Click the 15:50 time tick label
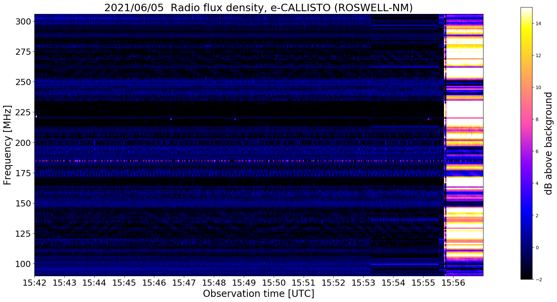 [274, 283]
